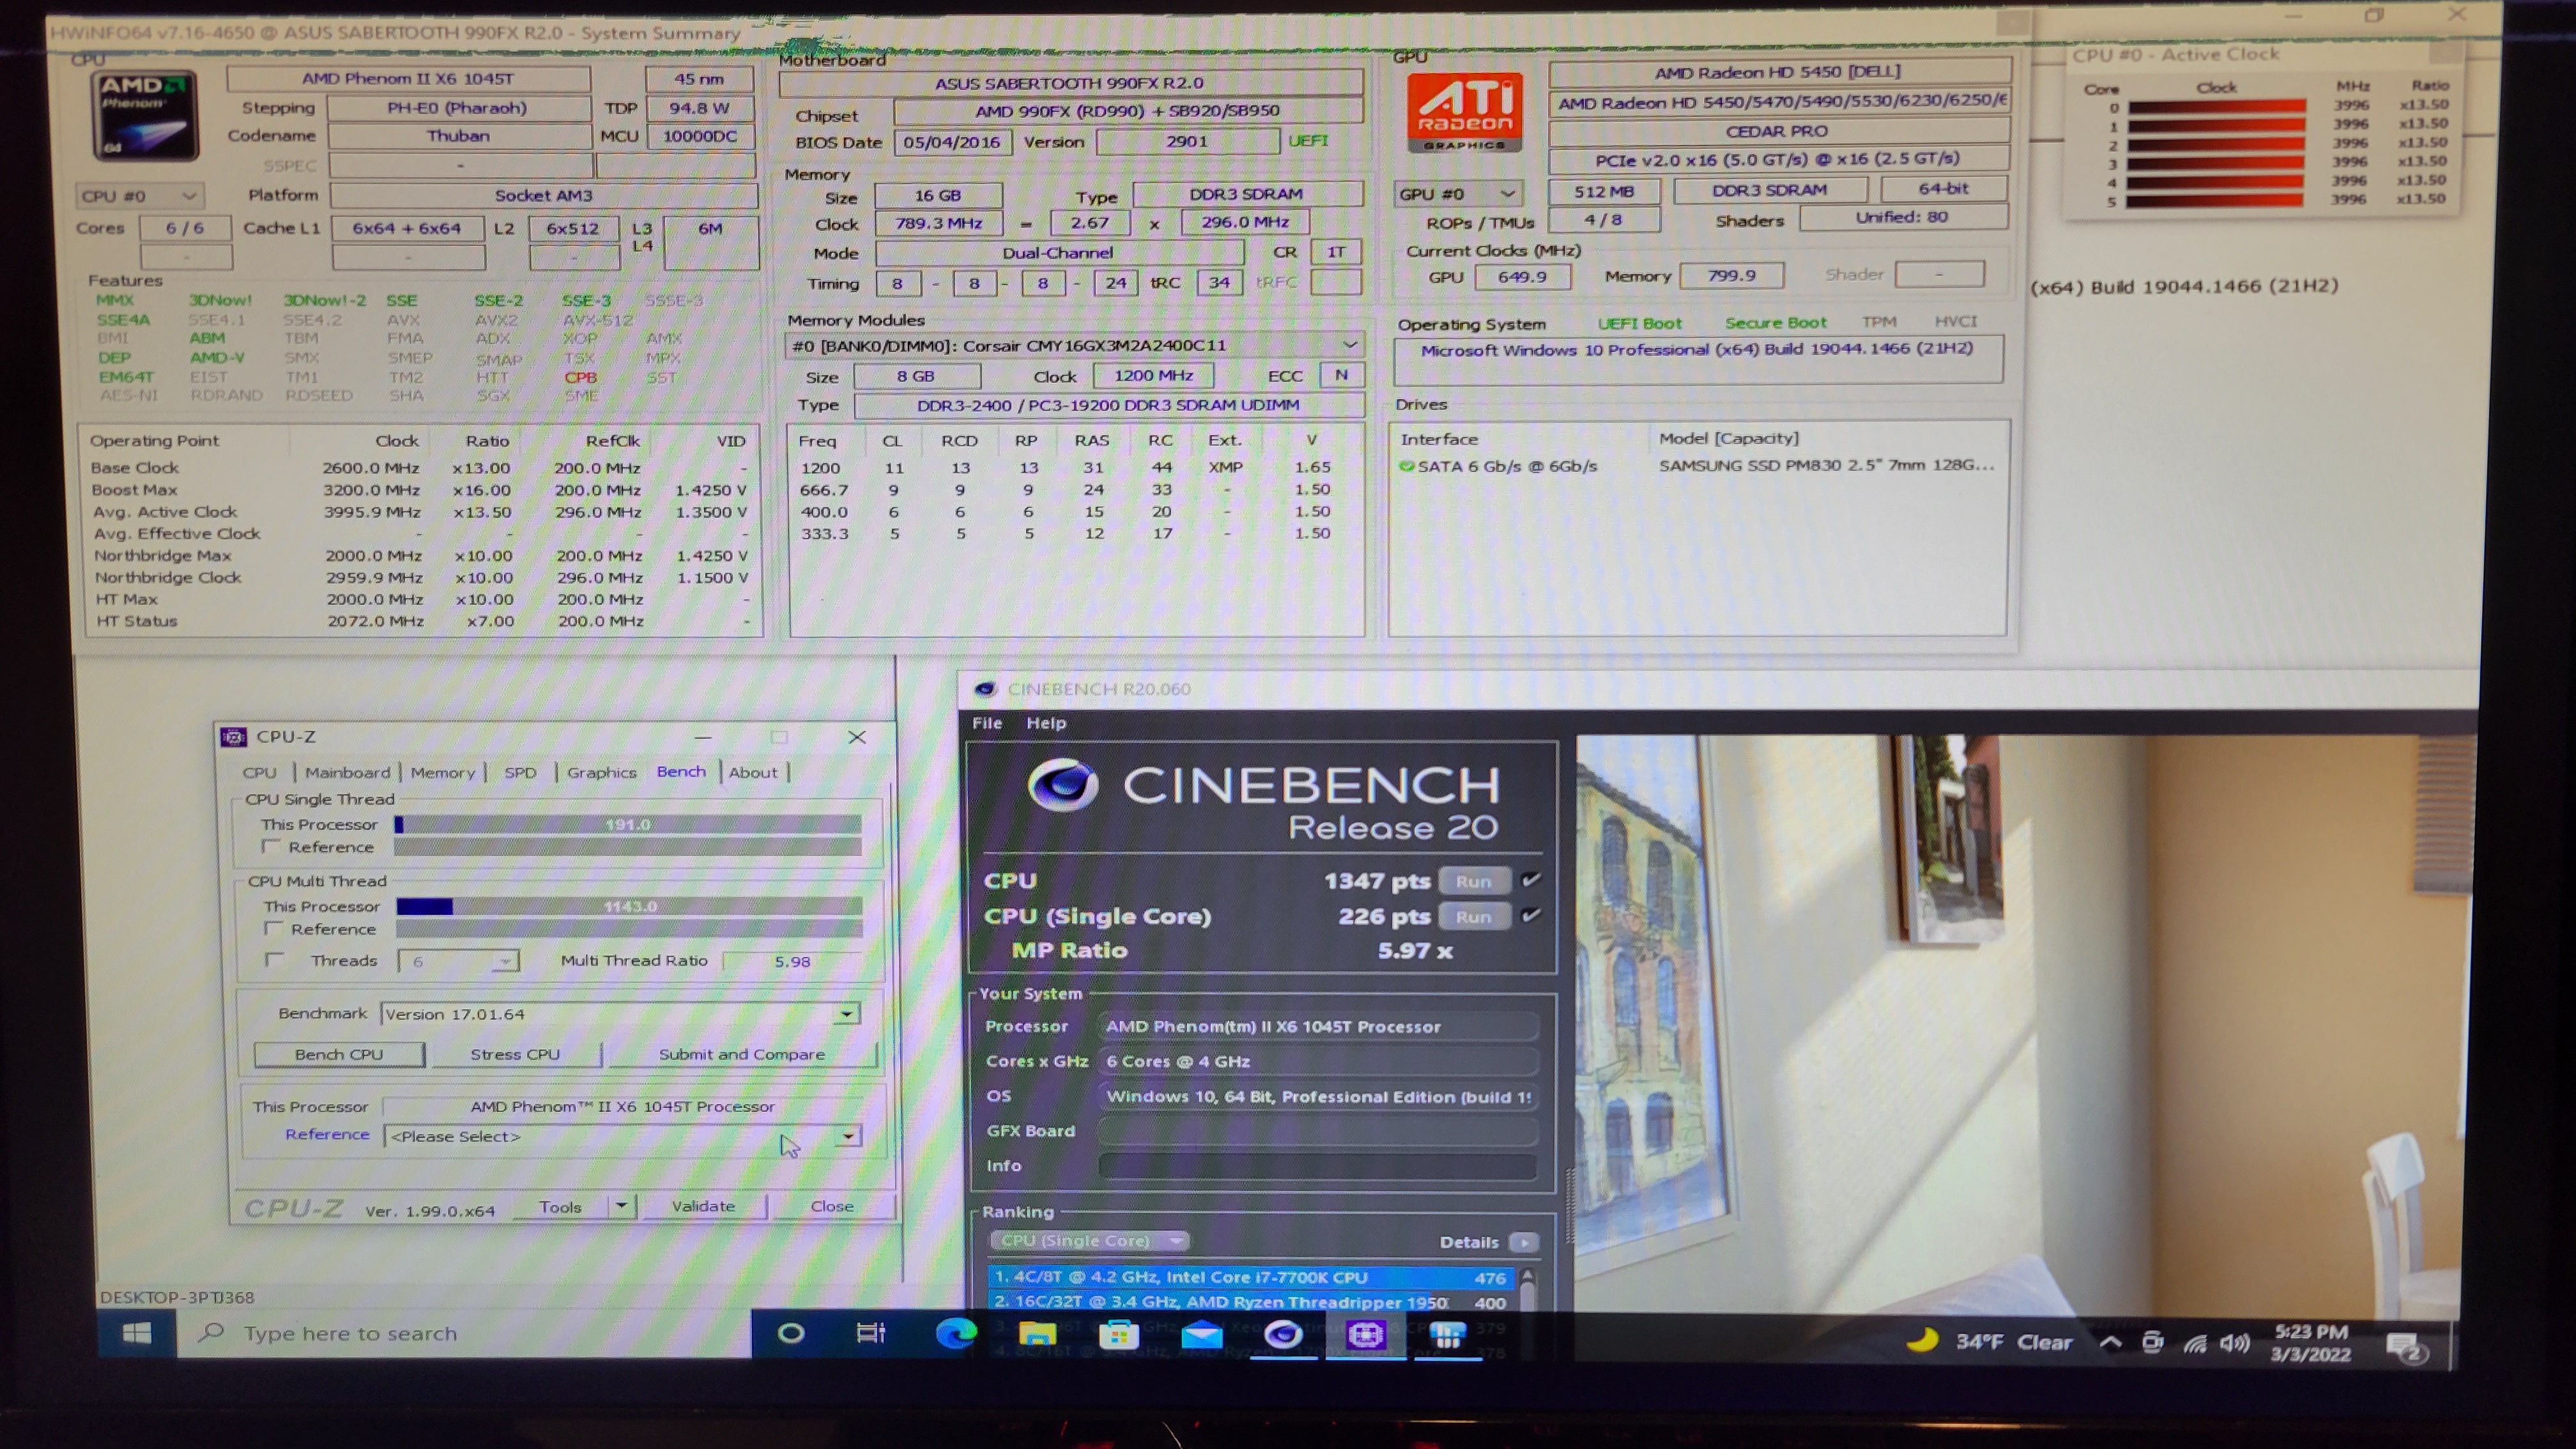Screen dimensions: 2576x1449
Task: Show hidden system tray icons
Action: tap(2110, 1342)
